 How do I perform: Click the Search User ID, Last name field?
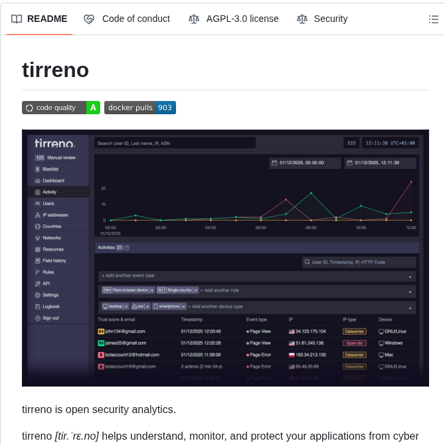[175, 143]
